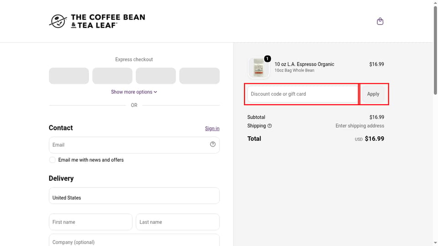Click the Total $16.99 amount
The width and height of the screenshot is (438, 246).
coord(374,138)
